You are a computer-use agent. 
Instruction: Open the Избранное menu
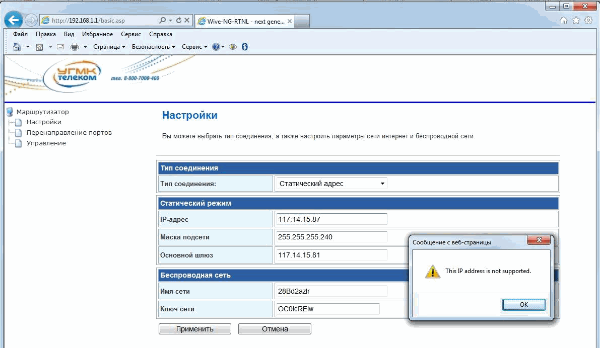pos(97,34)
